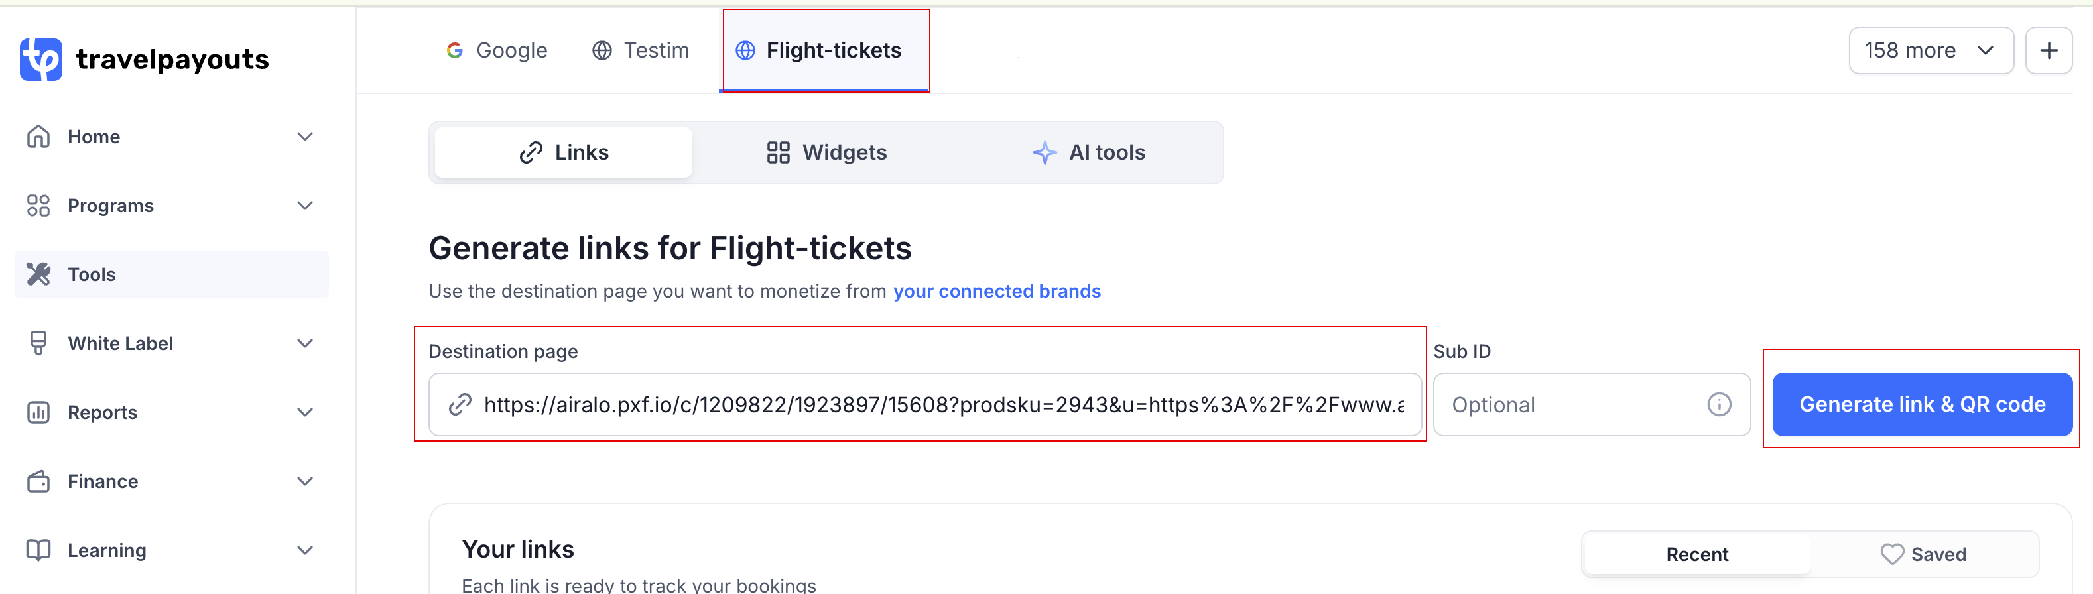Click the Reports chart icon
2093x594 pixels.
[38, 412]
